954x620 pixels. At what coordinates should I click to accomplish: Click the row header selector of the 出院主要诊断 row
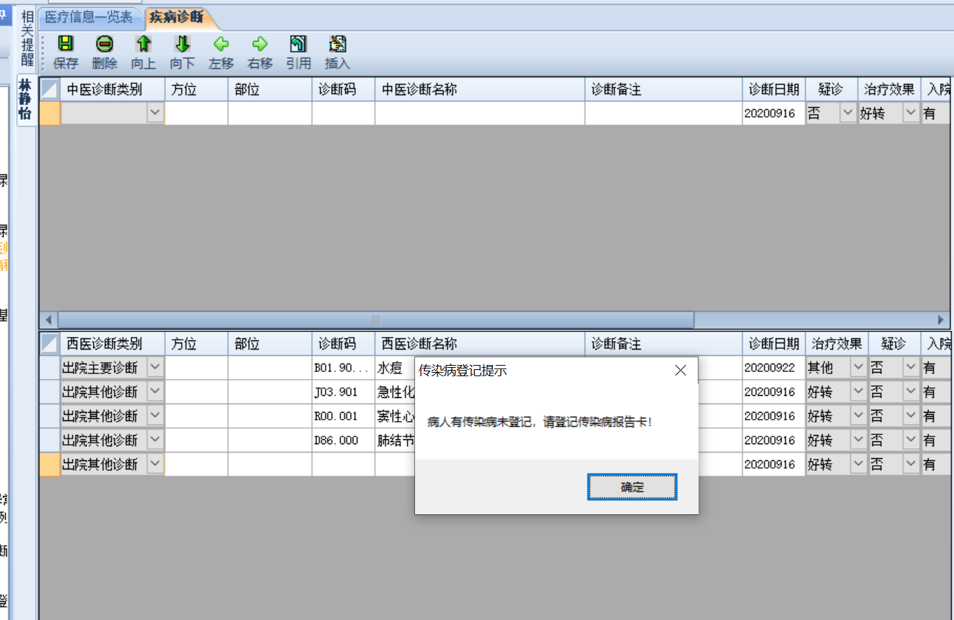tap(50, 367)
